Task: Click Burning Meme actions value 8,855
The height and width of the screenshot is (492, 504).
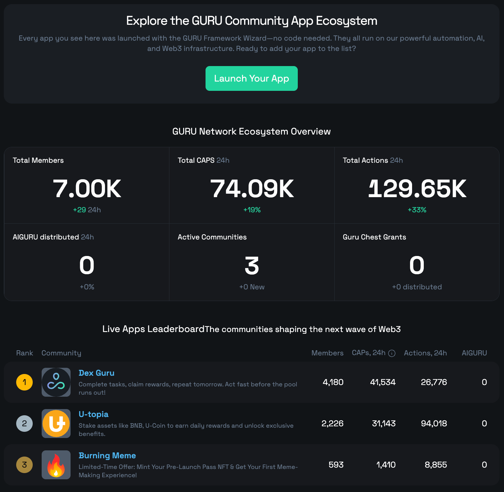Action: tap(436, 465)
